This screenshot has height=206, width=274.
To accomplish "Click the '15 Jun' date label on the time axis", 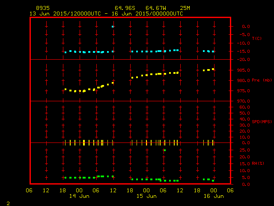I will [146, 196].
